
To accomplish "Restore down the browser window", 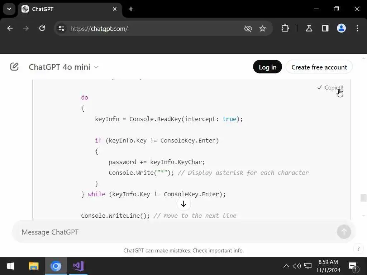I will 336,9.
